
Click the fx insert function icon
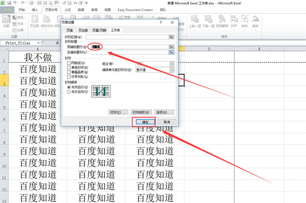pos(57,43)
